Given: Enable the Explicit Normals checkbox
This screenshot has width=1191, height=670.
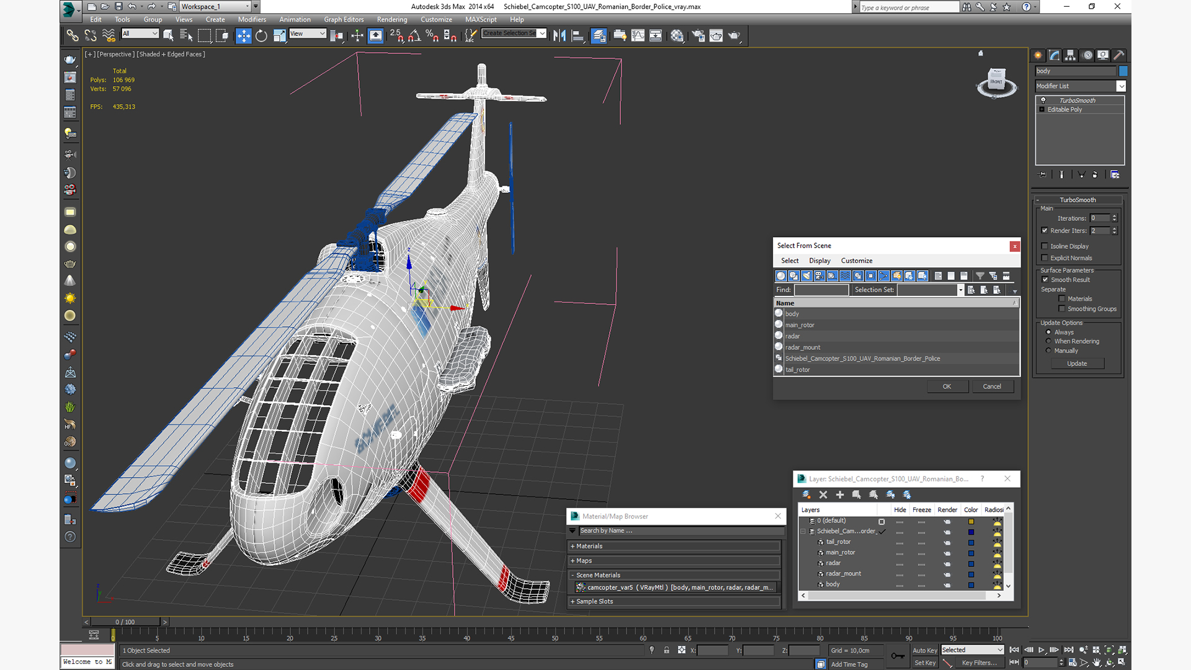Looking at the screenshot, I should [1045, 258].
